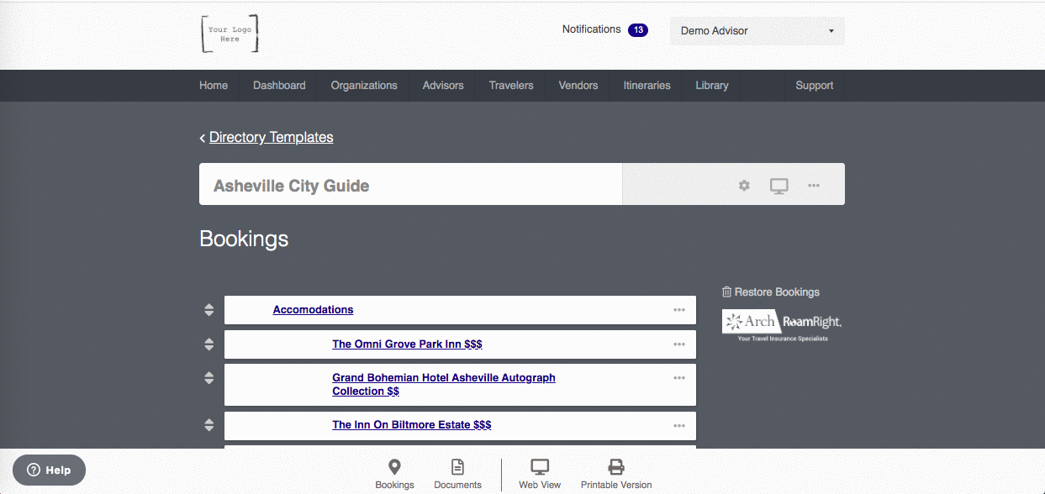Open the Vendors menu item
The image size is (1045, 494).
(578, 86)
